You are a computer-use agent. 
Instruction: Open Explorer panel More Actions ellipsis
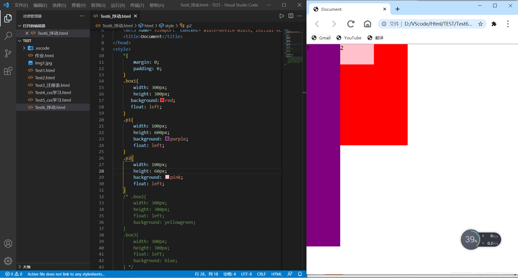82,16
